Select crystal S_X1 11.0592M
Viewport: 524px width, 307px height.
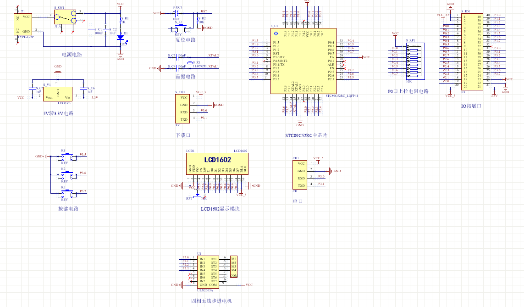click(190, 63)
